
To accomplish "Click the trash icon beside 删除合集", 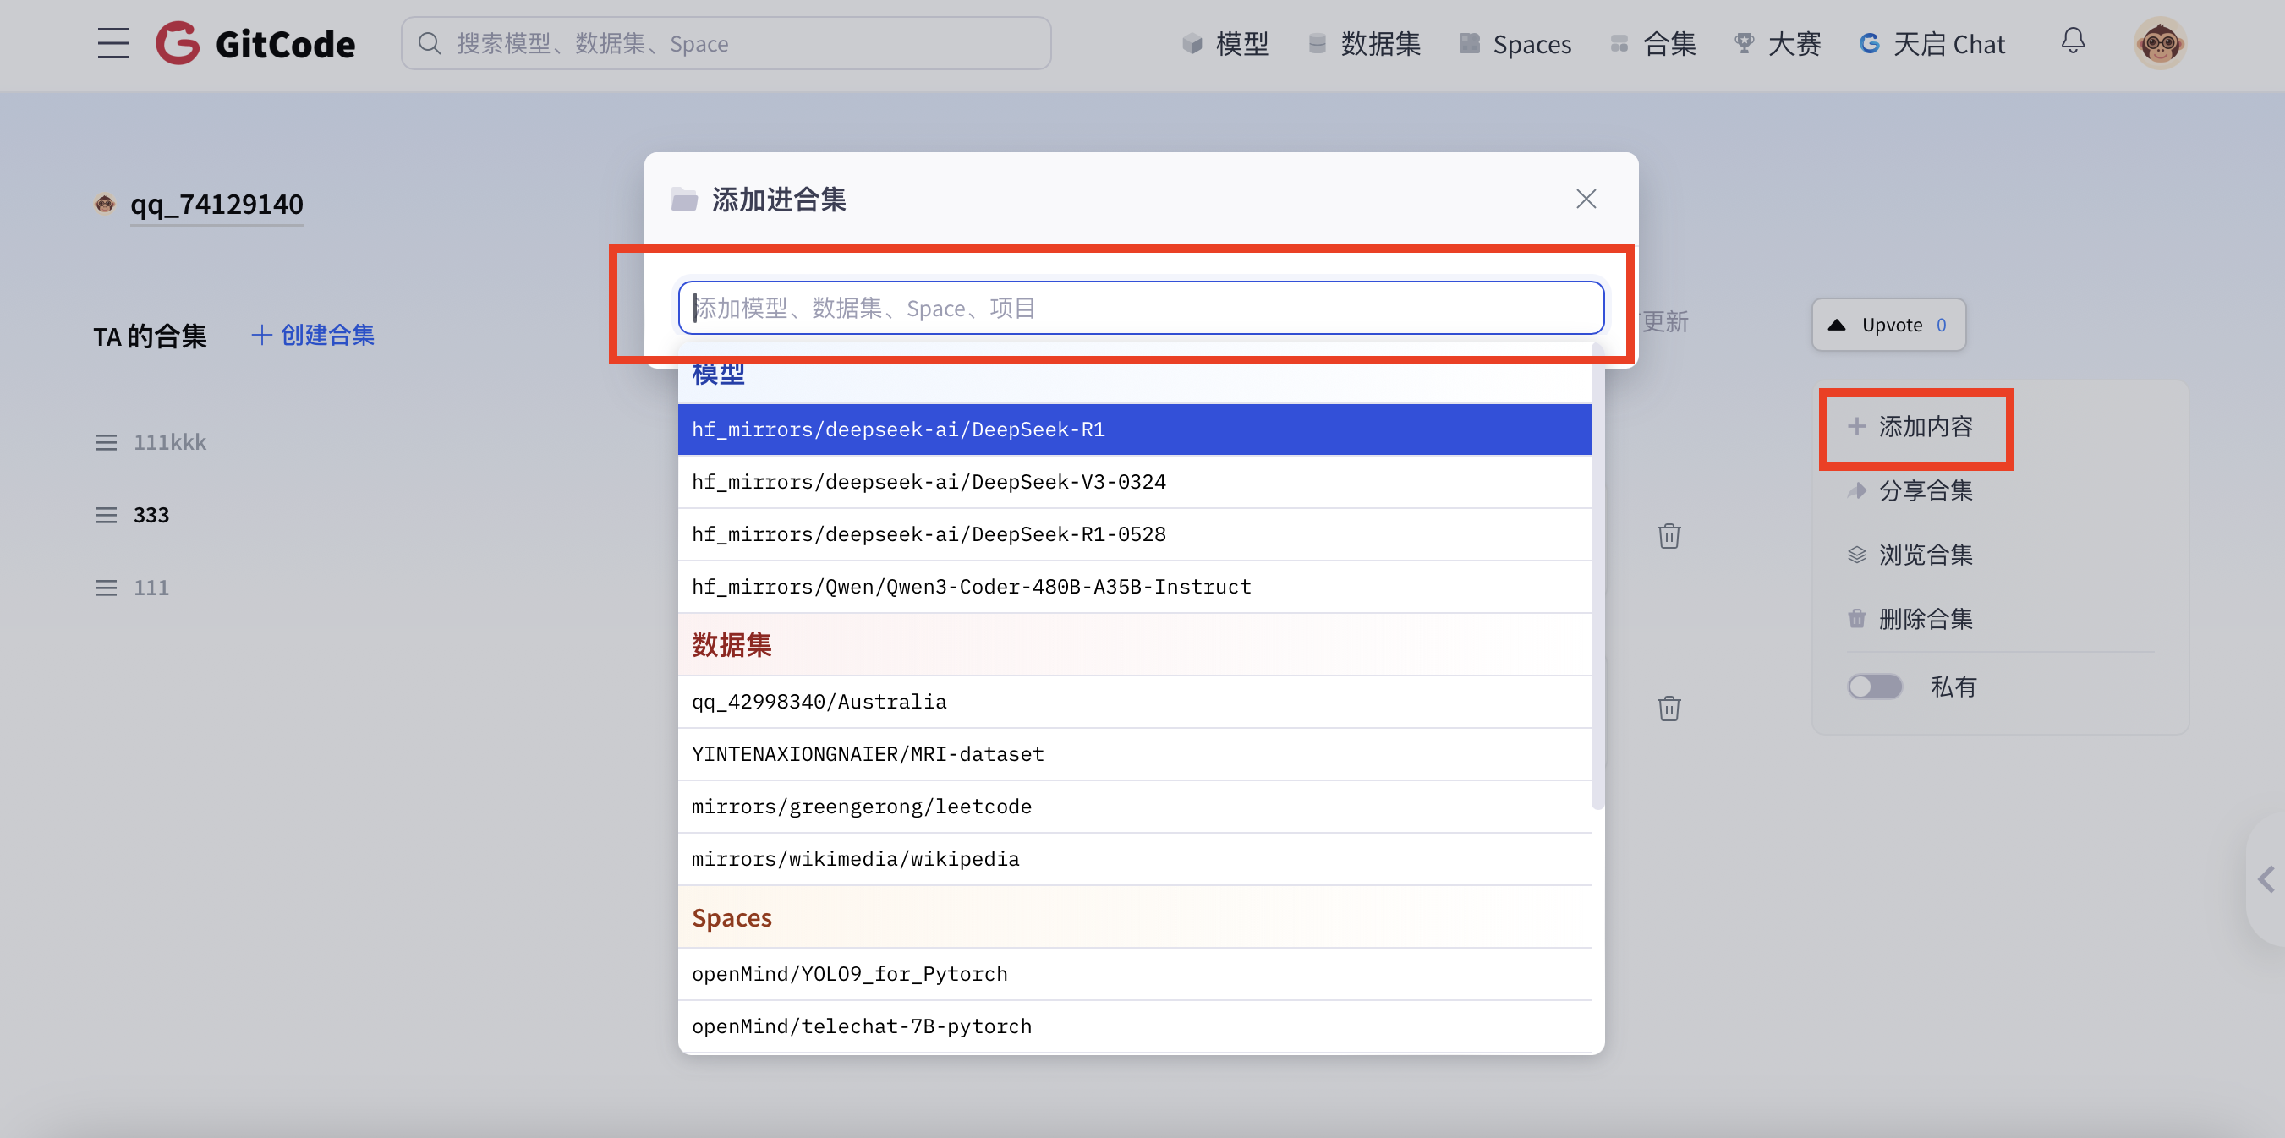I will tap(1856, 618).
